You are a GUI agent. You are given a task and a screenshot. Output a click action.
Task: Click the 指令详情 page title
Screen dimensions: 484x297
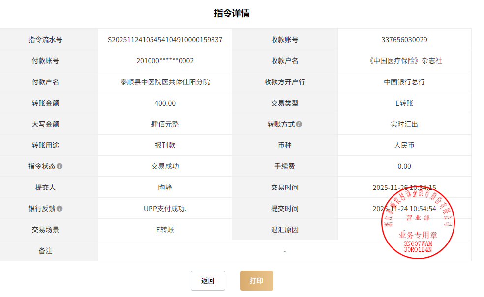pos(232,13)
